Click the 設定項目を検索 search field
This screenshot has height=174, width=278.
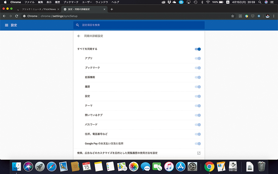point(140,25)
